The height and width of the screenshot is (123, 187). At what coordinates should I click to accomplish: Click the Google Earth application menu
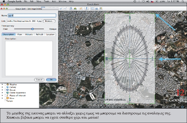pyautogui.click(x=14, y=1)
